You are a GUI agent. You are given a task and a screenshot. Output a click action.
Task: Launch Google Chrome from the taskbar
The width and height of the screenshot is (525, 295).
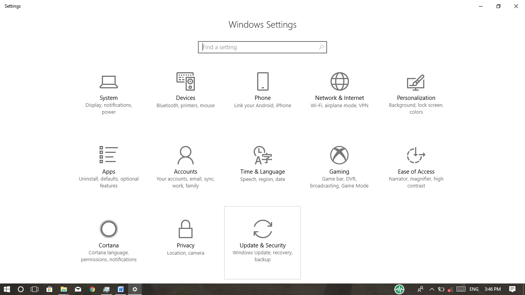[x=92, y=289]
